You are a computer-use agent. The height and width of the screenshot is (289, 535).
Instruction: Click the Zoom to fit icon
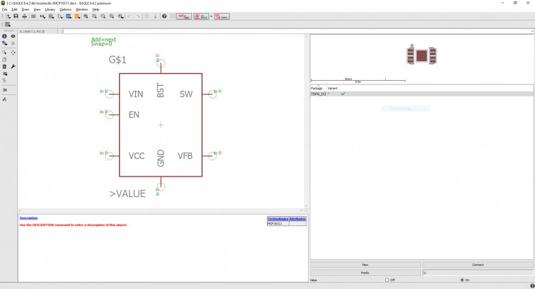(86, 16)
